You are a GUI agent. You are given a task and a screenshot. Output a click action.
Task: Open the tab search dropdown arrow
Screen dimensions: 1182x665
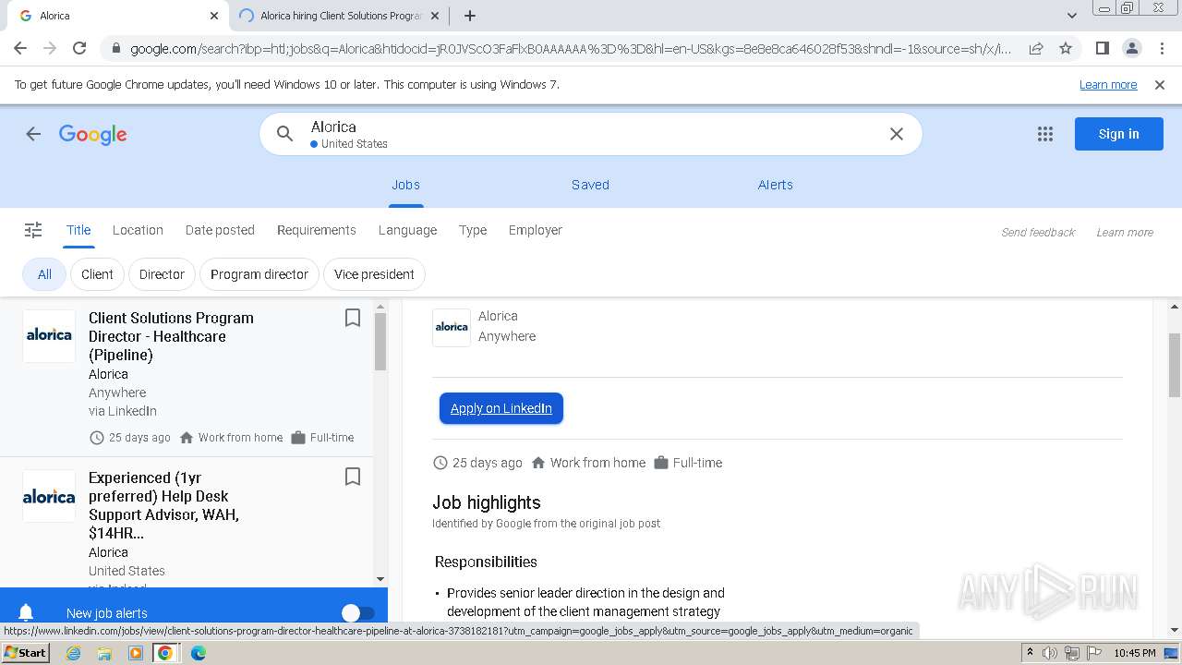click(x=1071, y=16)
